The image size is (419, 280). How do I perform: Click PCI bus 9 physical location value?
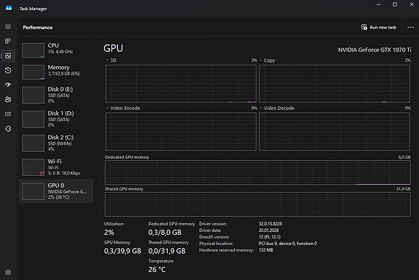tap(288, 244)
